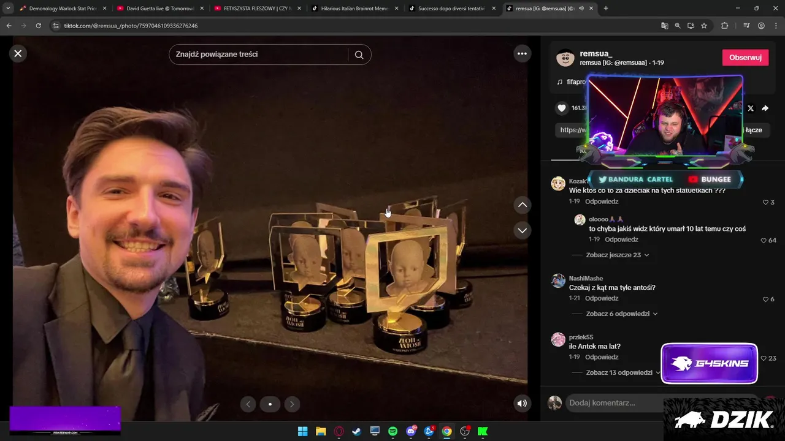Open Google Translate page icon
This screenshot has width=785, height=441.
(664, 26)
